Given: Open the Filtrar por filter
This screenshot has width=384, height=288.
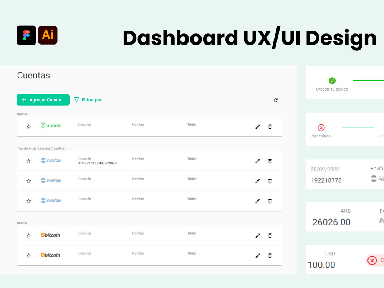Looking at the screenshot, I should point(88,100).
